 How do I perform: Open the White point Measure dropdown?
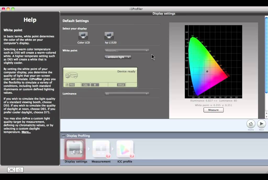point(127,51)
